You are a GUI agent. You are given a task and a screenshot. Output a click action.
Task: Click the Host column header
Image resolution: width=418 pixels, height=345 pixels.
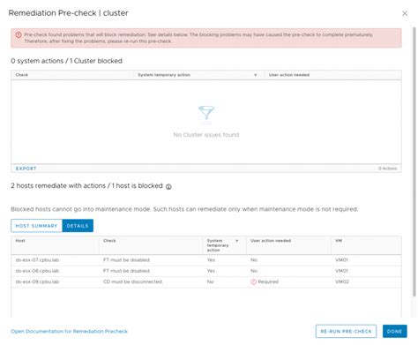20,241
